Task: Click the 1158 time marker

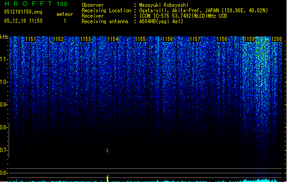Action: 222,39
